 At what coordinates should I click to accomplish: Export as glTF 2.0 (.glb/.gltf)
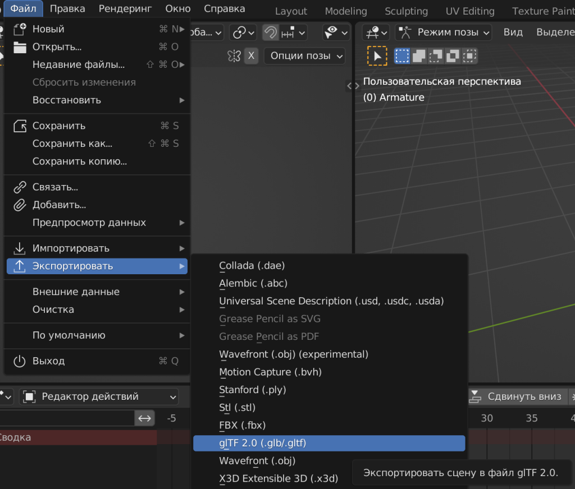coord(329,443)
